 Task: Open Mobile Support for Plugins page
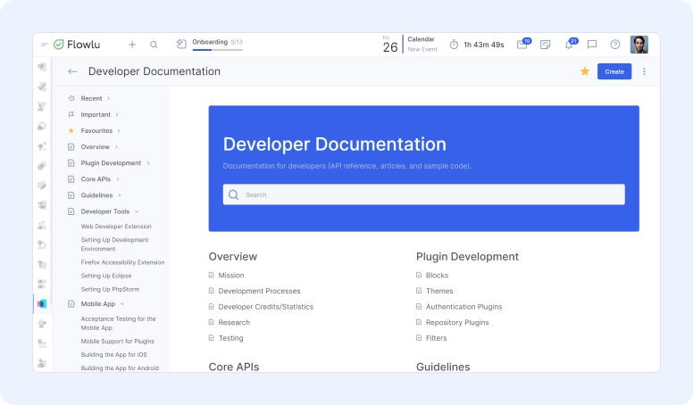pyautogui.click(x=117, y=342)
